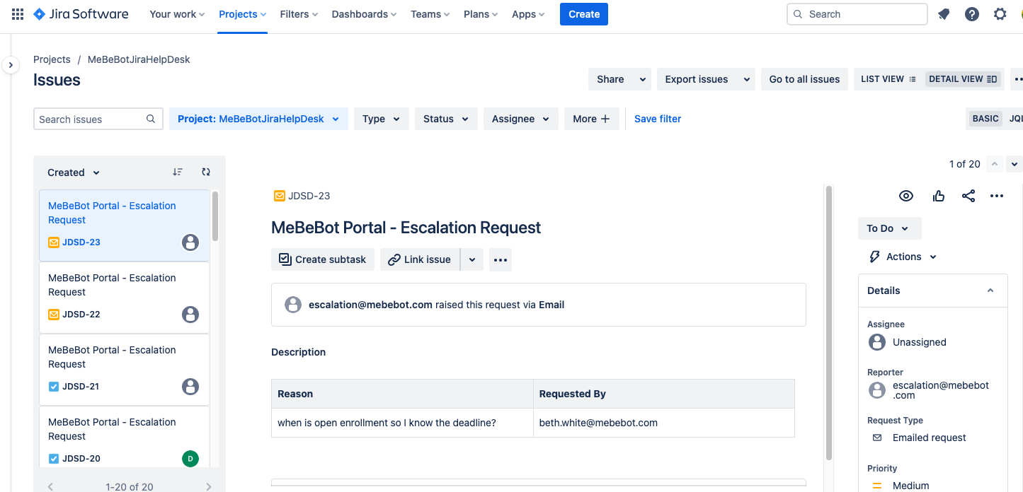Open the Link issue dropdown arrow
This screenshot has height=492, width=1023.
472,259
